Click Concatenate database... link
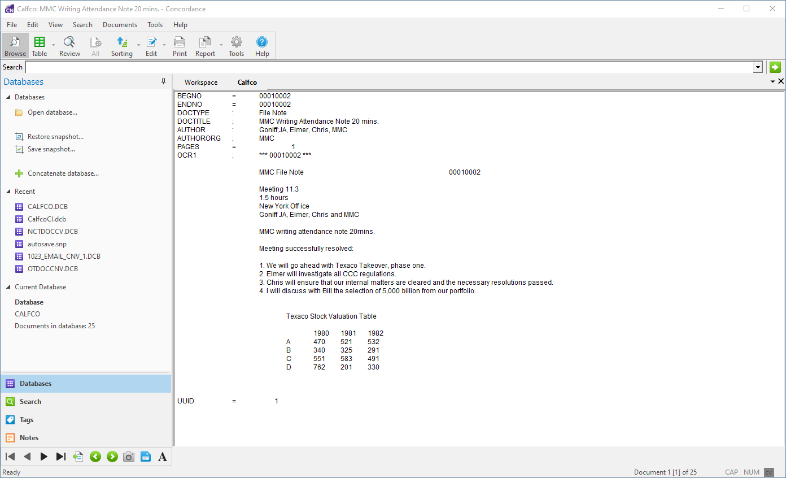Screen dimensions: 786x478 63,173
